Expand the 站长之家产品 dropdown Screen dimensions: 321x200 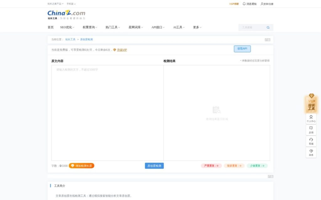(55, 4)
